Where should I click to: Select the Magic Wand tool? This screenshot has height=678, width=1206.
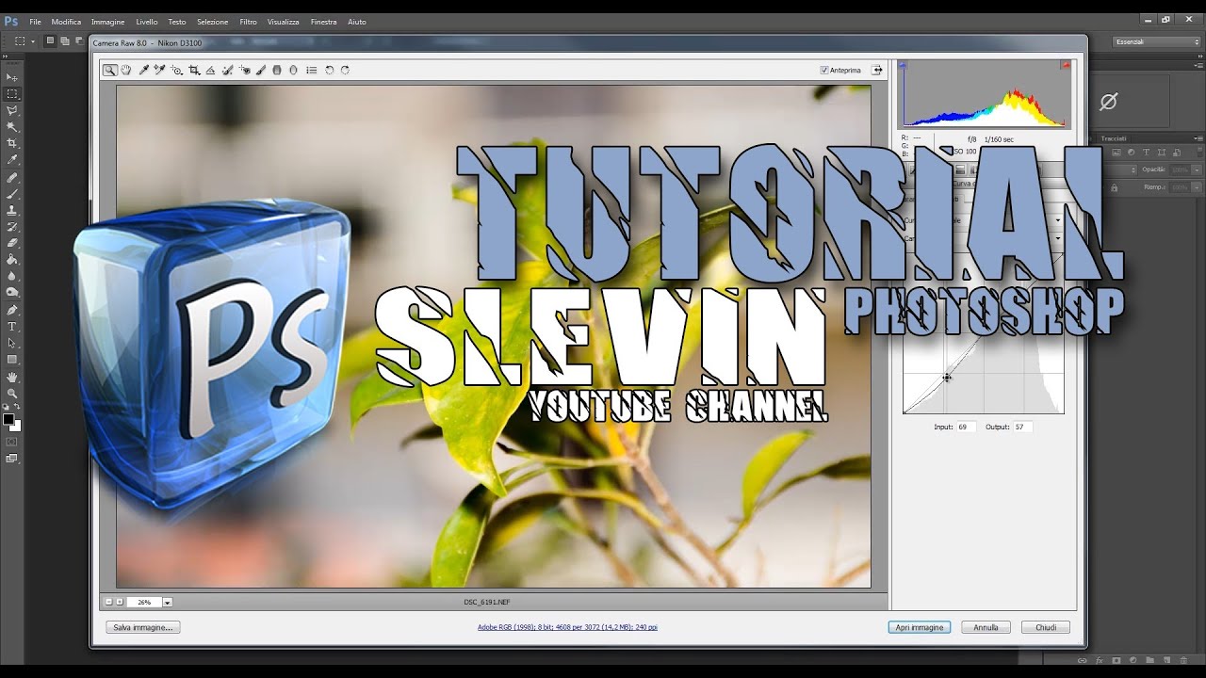pyautogui.click(x=12, y=126)
